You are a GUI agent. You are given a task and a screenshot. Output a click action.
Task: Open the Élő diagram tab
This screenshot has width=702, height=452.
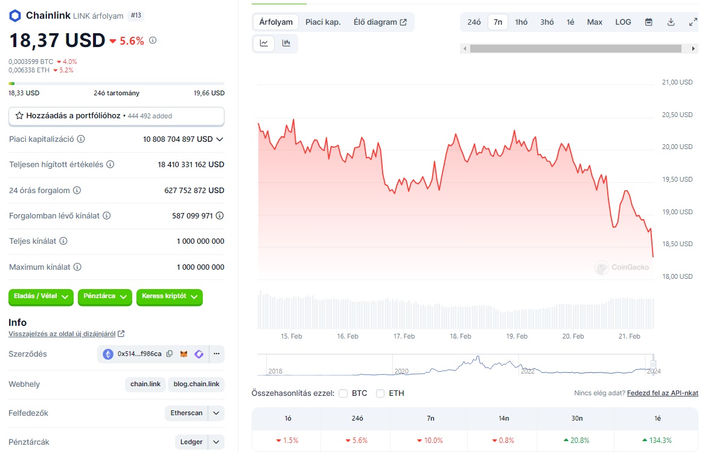tap(380, 22)
